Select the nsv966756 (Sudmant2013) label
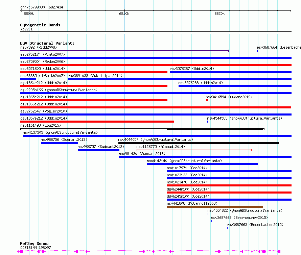Viewport: 301px width, 255px height. [64, 139]
